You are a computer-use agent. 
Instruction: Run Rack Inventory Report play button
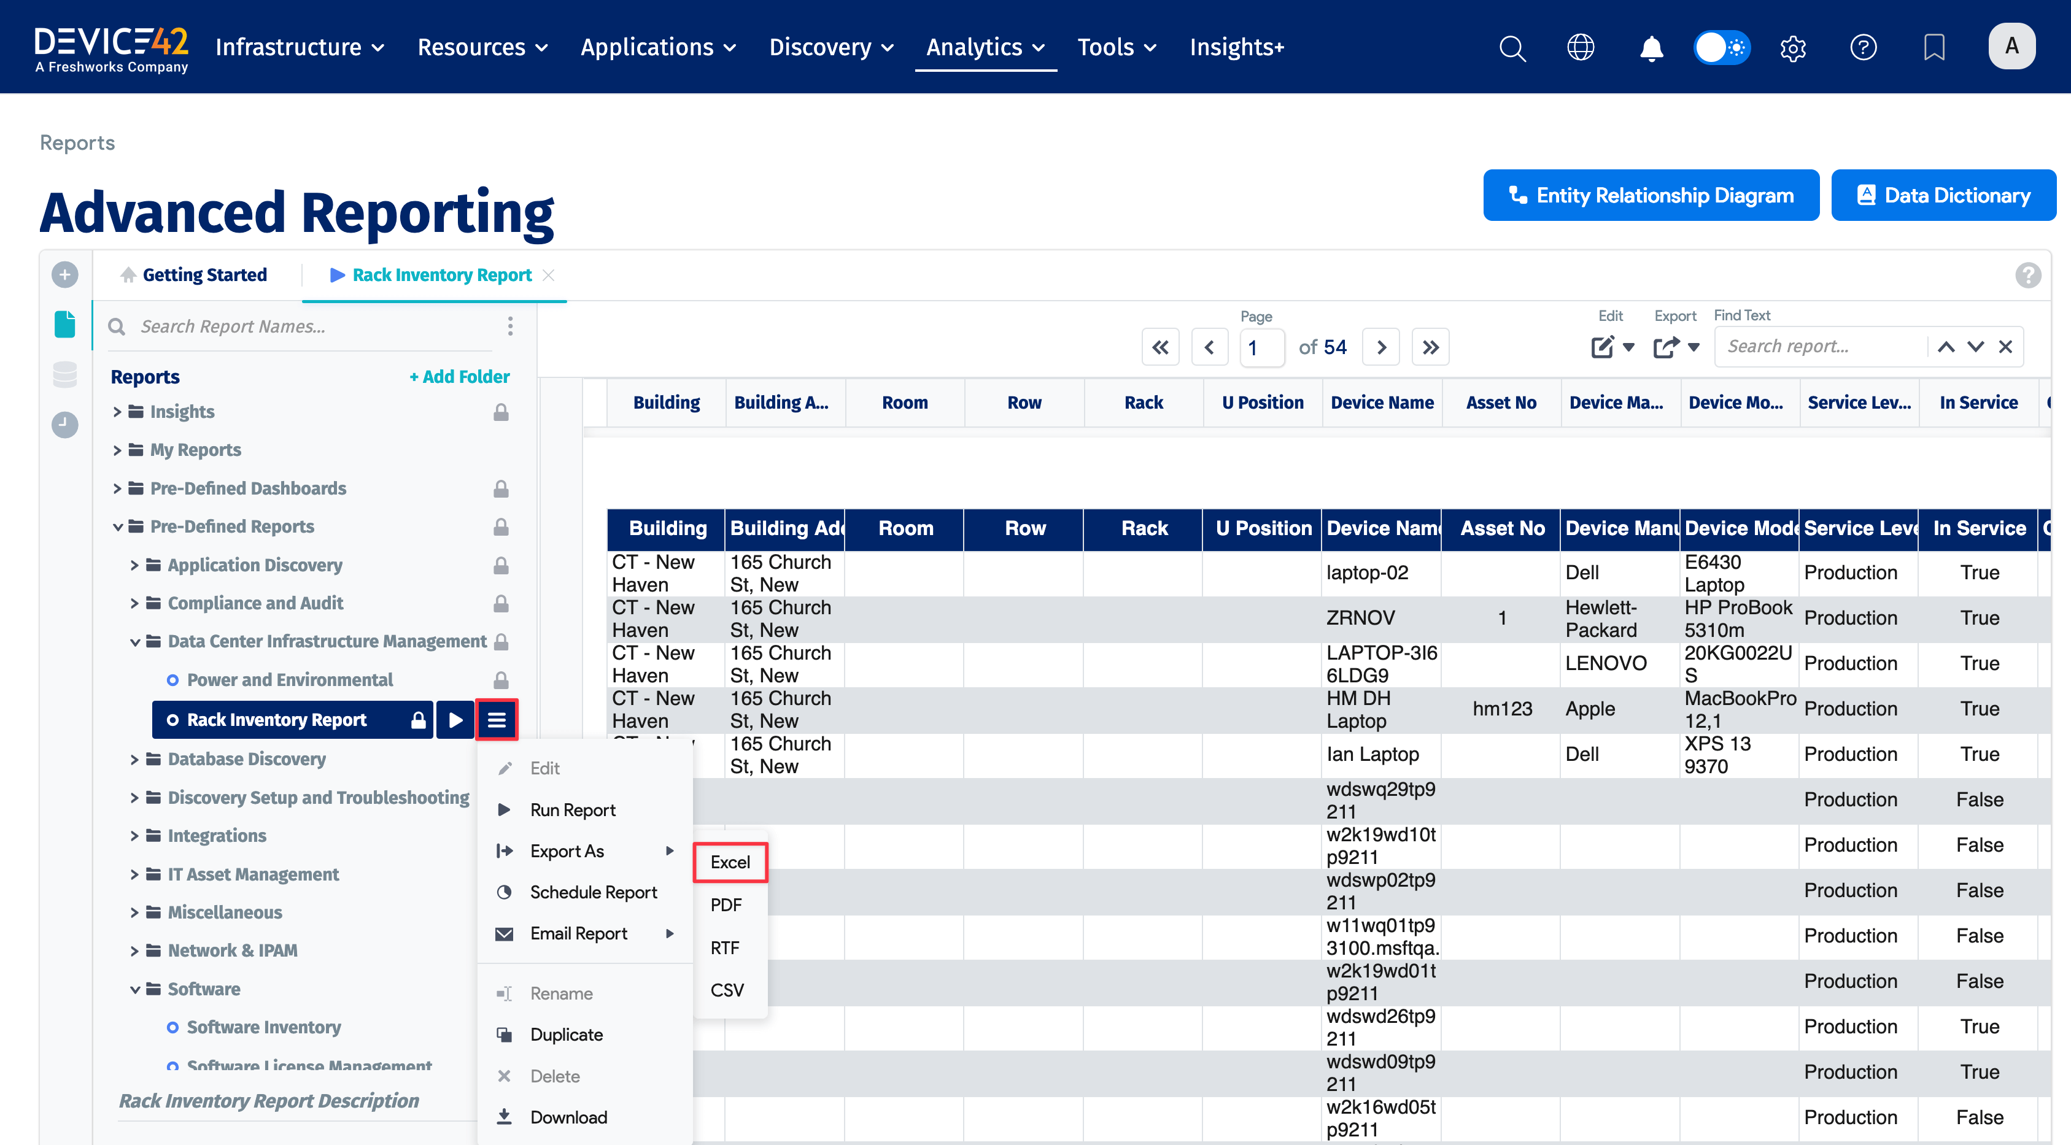click(455, 720)
